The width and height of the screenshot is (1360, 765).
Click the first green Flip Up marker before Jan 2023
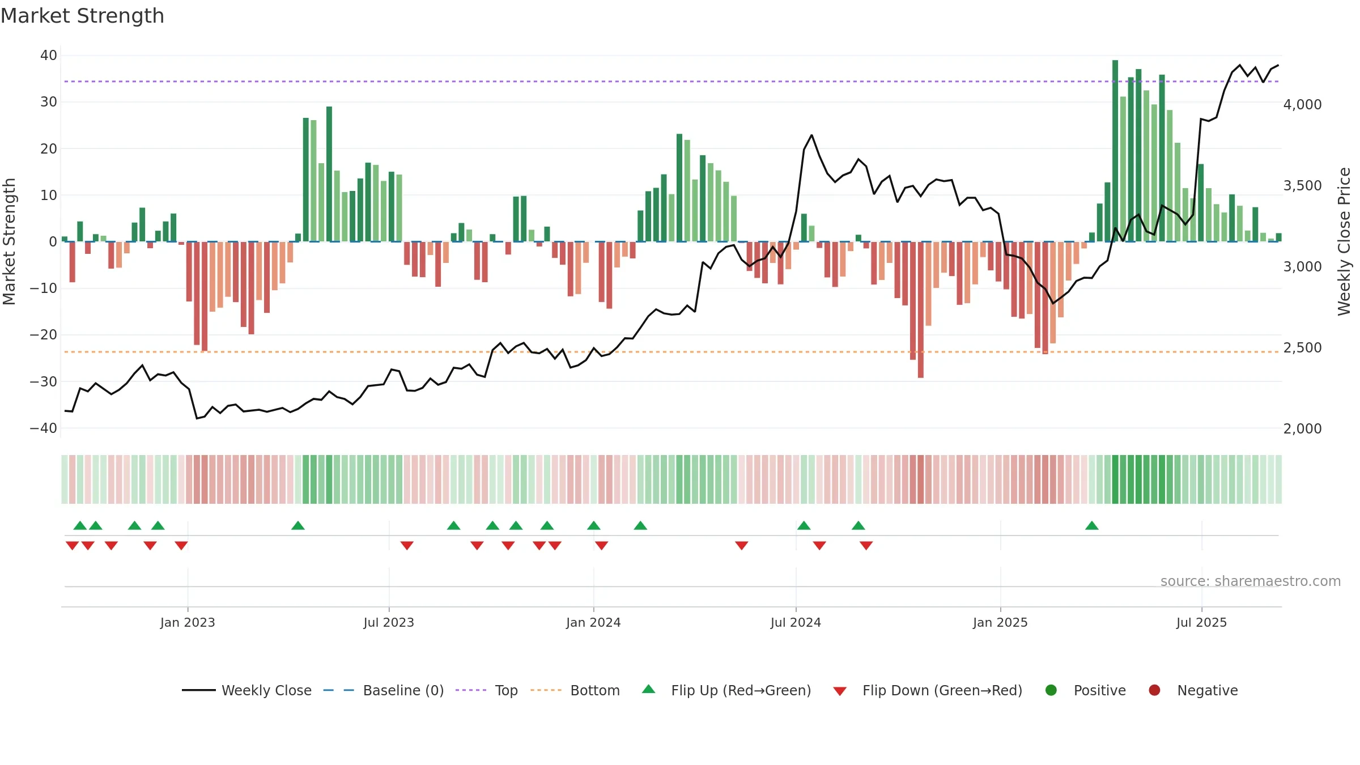[x=80, y=525]
